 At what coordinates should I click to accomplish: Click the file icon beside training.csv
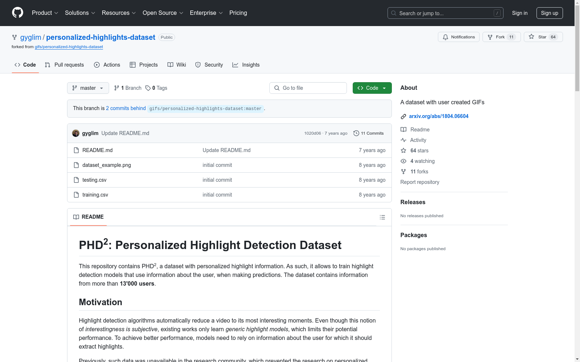tap(76, 195)
